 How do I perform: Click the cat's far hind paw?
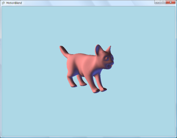(x=83, y=84)
